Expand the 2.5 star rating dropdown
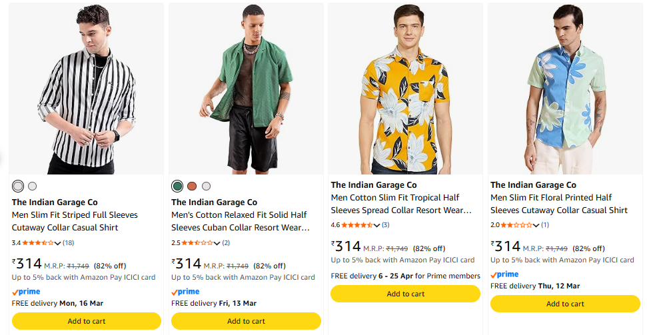647x335 pixels. tap(217, 243)
